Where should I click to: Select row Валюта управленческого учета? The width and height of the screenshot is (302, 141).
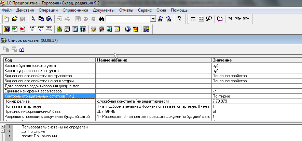coord(153,71)
